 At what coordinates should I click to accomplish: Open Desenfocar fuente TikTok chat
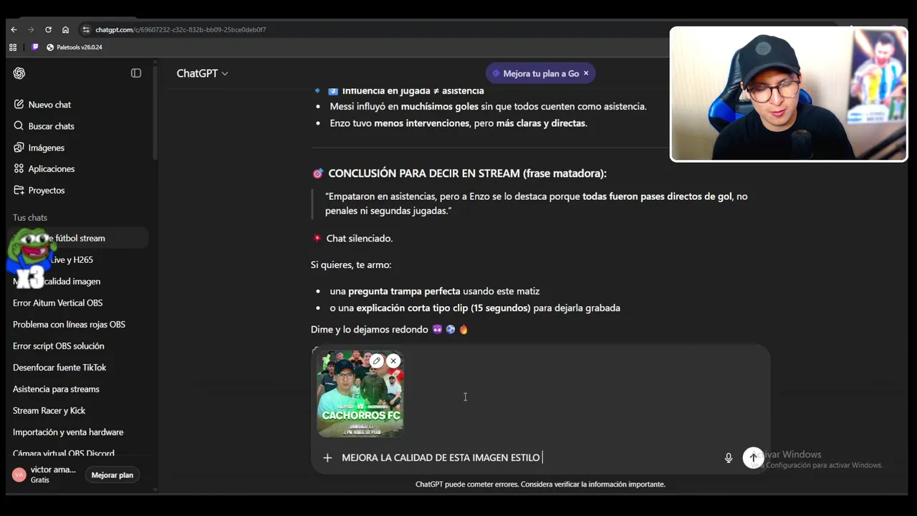tap(79, 368)
